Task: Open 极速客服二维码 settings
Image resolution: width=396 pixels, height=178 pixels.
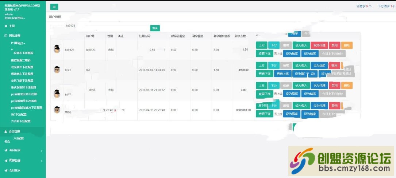Action: (21, 60)
